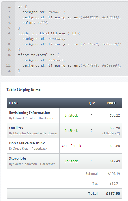128x201 pixels.
Task: Click the ($16.79 × 2) breakdown text
Action: click(x=111, y=133)
